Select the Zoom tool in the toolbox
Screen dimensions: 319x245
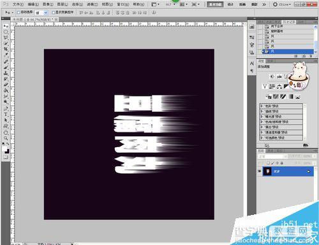6,138
